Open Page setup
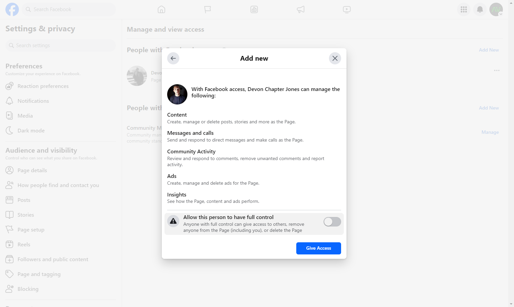This screenshot has height=307, width=514. click(x=61, y=230)
